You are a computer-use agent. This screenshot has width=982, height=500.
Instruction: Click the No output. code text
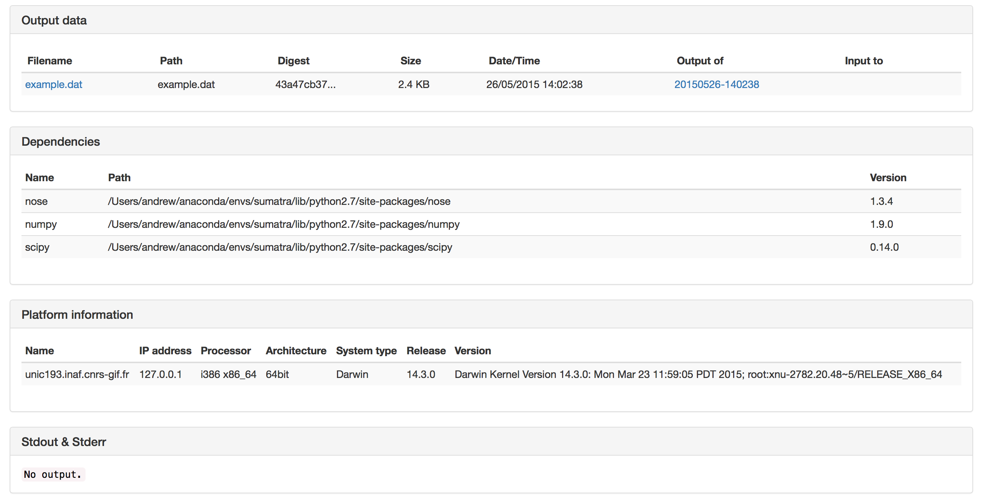pyautogui.click(x=53, y=474)
